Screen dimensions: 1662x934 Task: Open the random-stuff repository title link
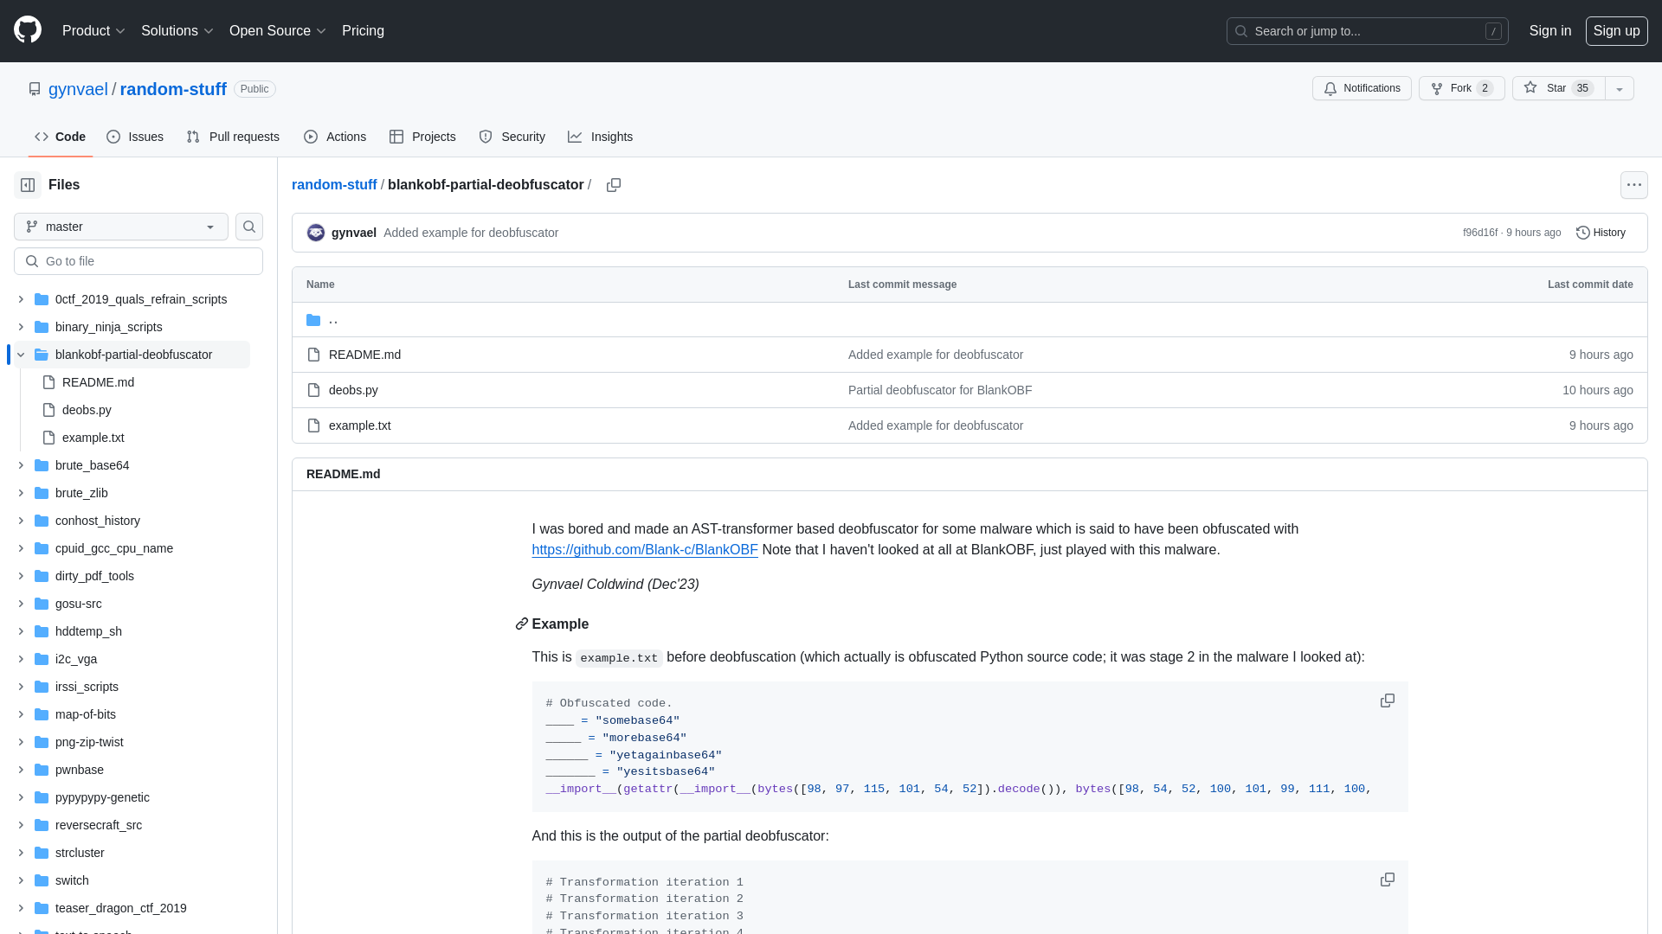click(x=173, y=89)
